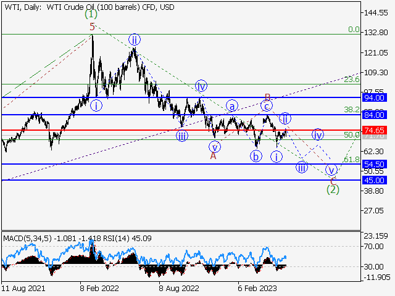Select the blue 94.00 price level label
The width and height of the screenshot is (395, 296).
point(375,97)
